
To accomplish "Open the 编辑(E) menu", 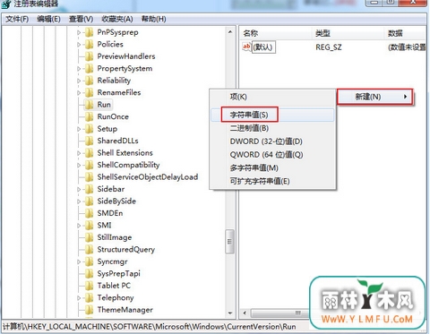I will [x=48, y=19].
